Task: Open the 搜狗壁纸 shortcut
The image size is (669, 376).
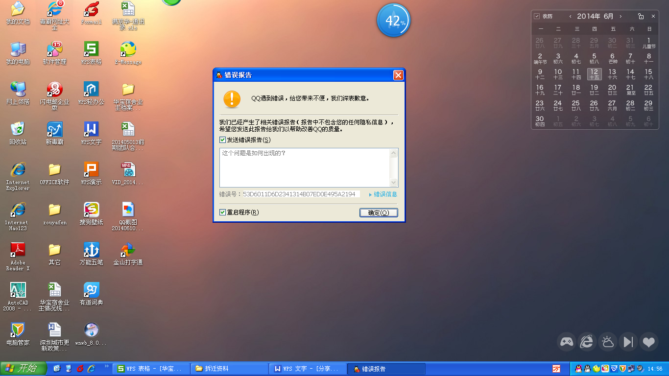Action: (x=91, y=214)
